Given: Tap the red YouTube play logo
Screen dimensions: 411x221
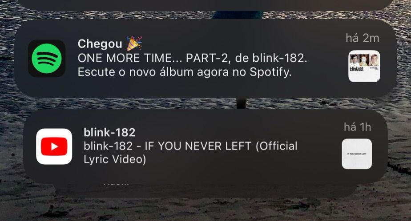Looking at the screenshot, I should (x=54, y=146).
